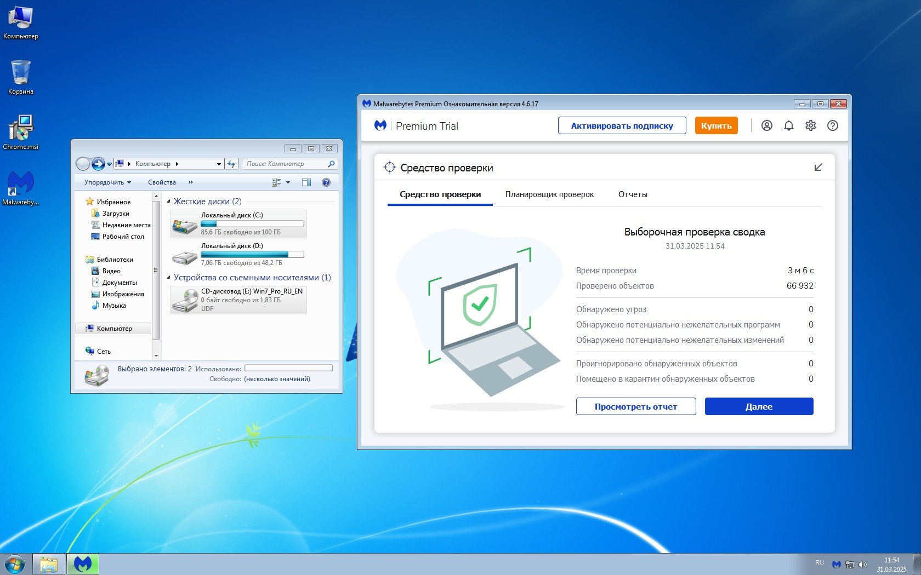Select Local Disk (D:) drive
This screenshot has height=575, width=921.
point(238,255)
